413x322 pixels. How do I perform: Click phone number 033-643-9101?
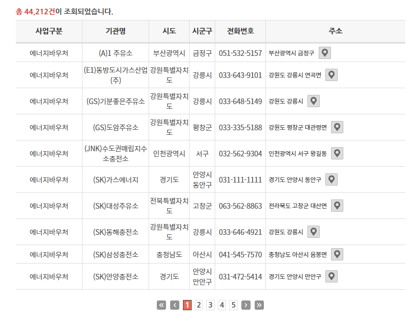point(240,75)
